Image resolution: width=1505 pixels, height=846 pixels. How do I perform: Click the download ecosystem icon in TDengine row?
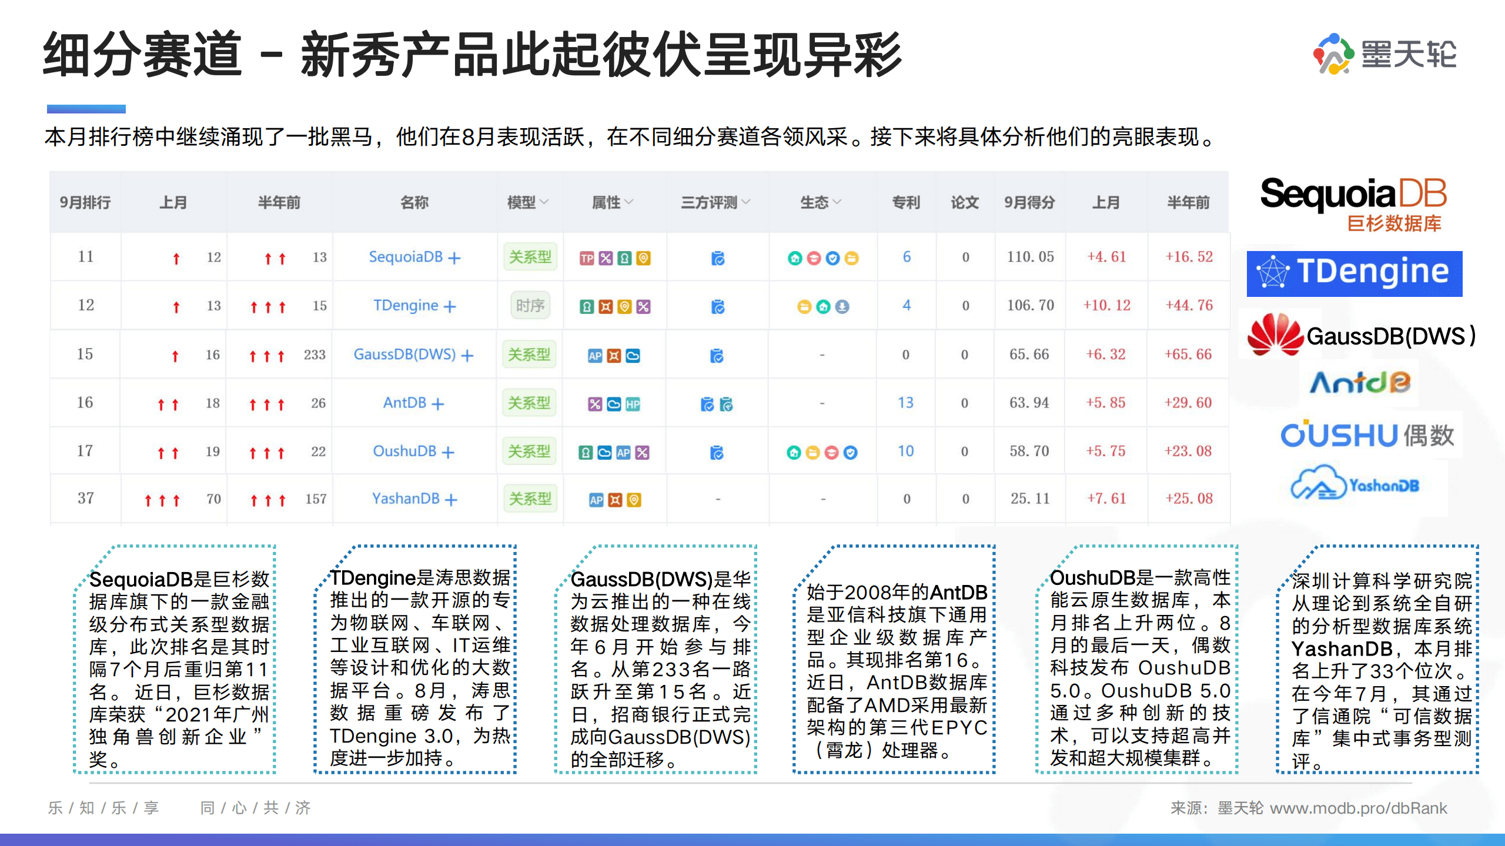coord(842,307)
